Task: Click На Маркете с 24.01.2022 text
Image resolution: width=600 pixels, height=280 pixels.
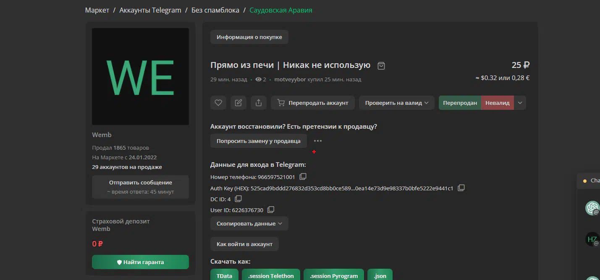Action: [124, 157]
